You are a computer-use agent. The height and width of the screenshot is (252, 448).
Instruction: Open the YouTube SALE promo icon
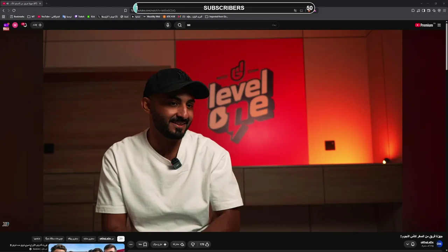6,27
